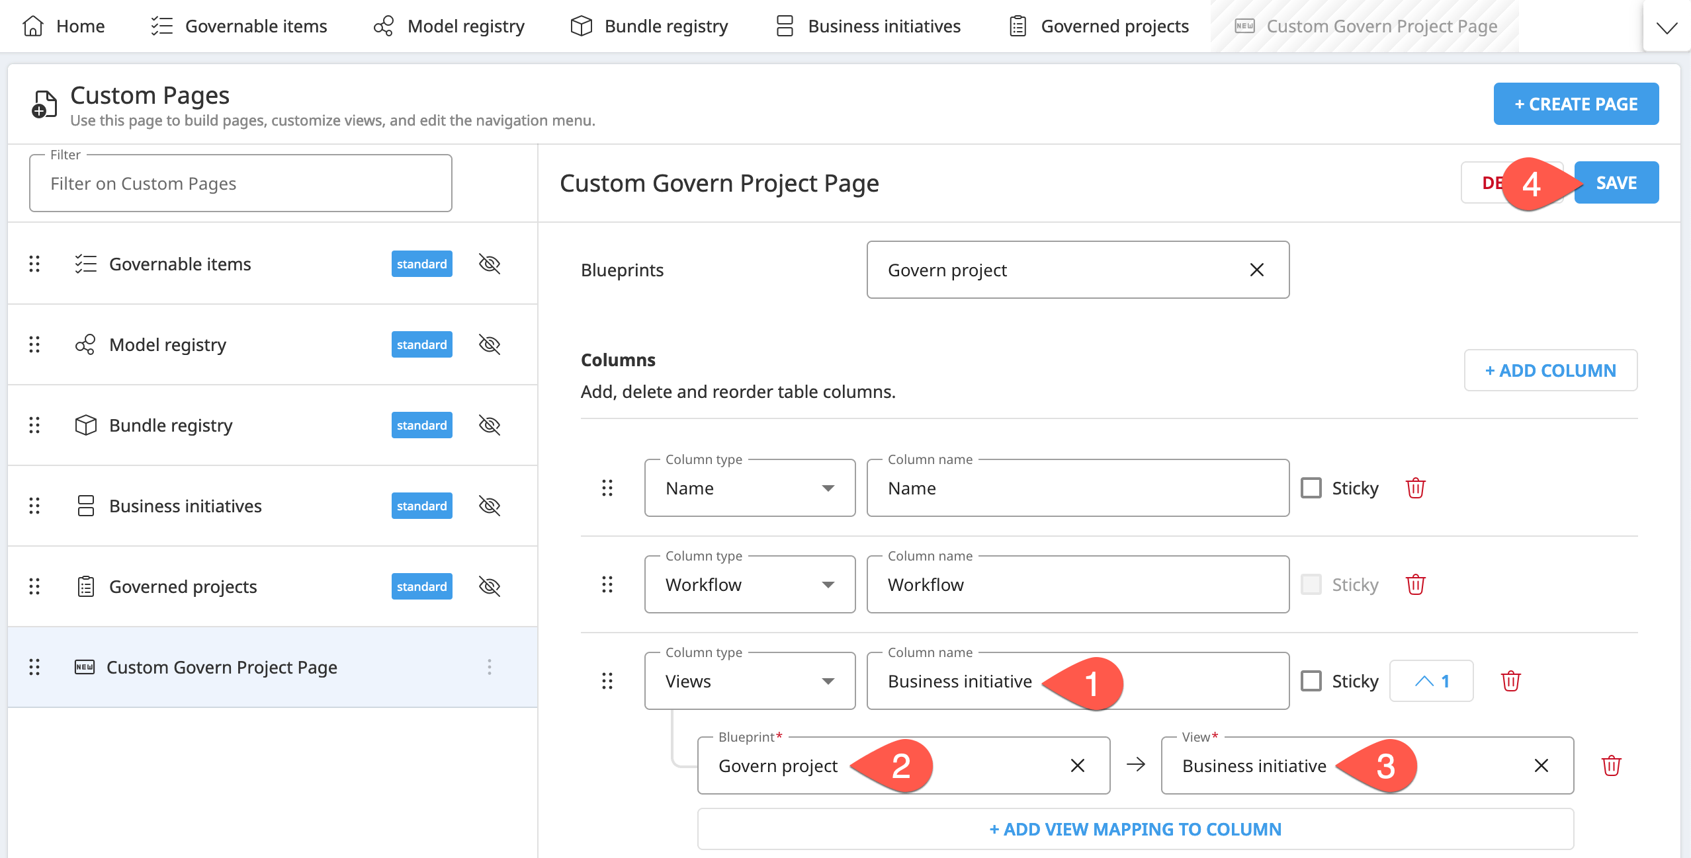
Task: Delete the Govern project view mapping row
Action: (1611, 765)
